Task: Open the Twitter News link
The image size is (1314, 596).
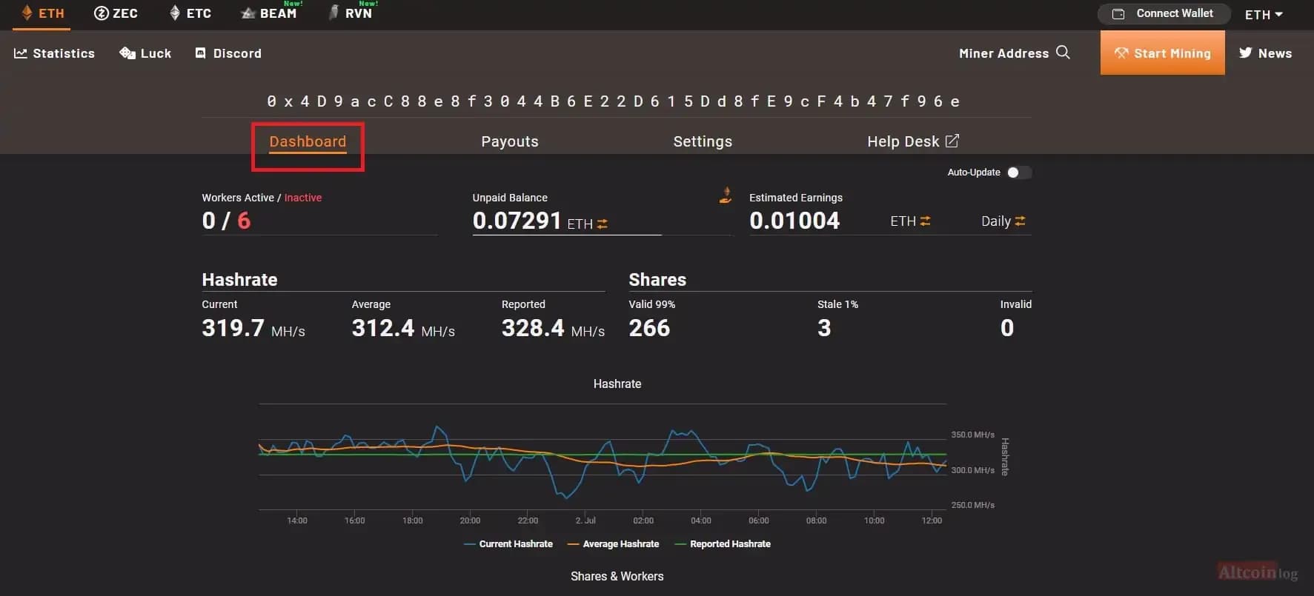Action: click(1265, 53)
